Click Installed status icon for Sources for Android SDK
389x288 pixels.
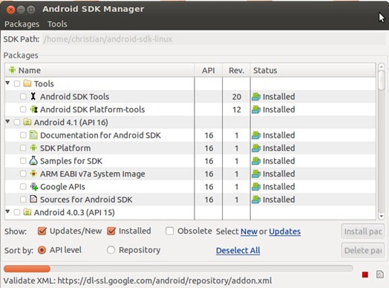pyautogui.click(x=256, y=199)
